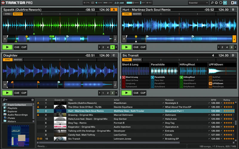Toggle SYNC on Deck C
The height and width of the screenshot is (149, 239).
click(x=8, y=60)
